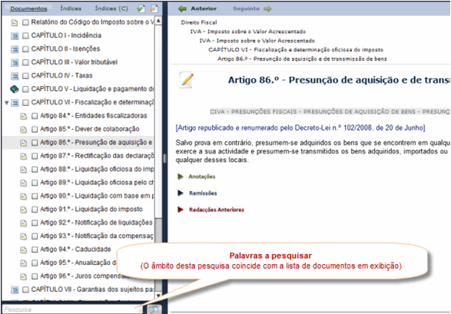Click the CAPÍTULO VI chapter icon
This screenshot has width=451, height=314.
click(15, 103)
